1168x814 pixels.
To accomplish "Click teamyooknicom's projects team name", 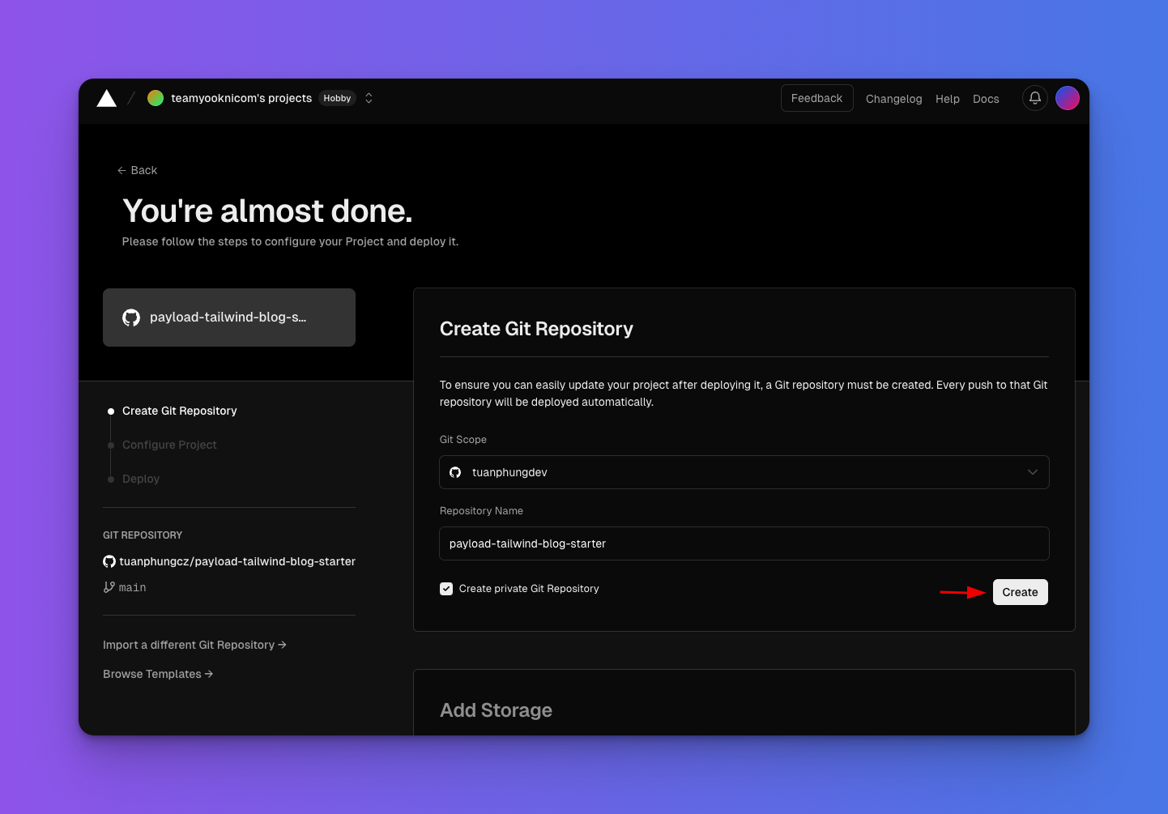I will 241,98.
